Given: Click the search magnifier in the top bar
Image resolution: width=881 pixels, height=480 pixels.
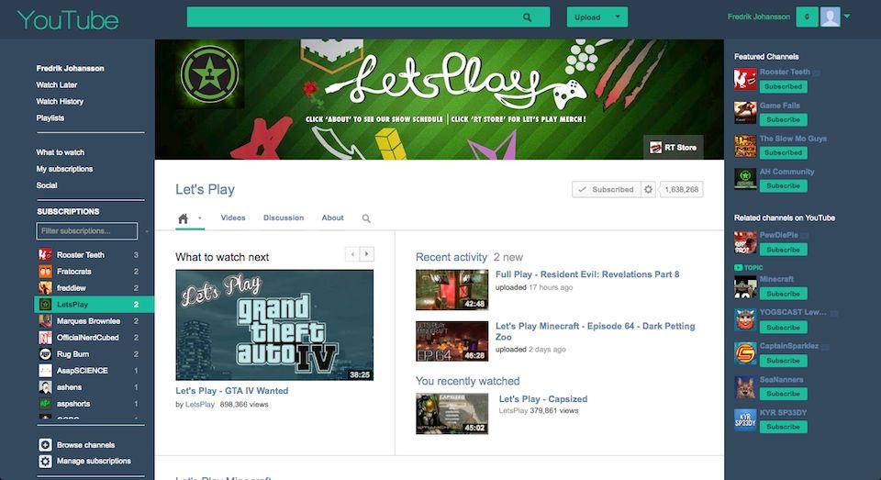Looking at the screenshot, I should [x=527, y=17].
